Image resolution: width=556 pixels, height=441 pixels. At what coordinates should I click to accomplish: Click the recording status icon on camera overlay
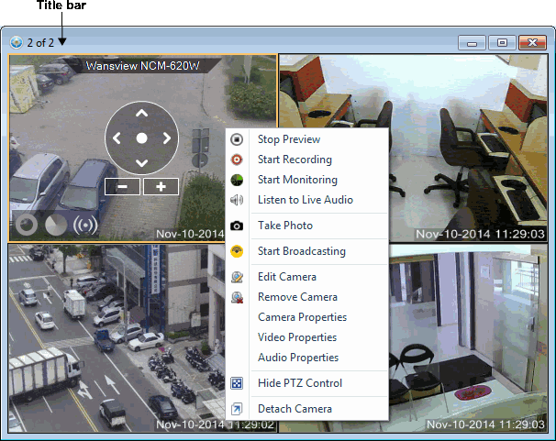click(28, 225)
